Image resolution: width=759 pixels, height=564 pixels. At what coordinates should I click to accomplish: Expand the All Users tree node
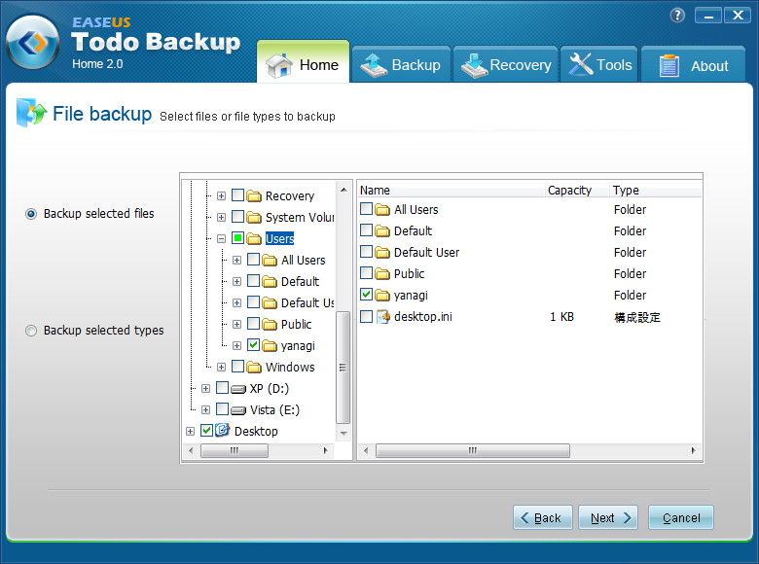click(236, 261)
